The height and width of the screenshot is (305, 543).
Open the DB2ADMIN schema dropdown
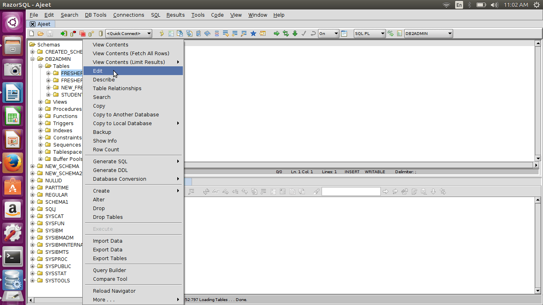[429, 34]
